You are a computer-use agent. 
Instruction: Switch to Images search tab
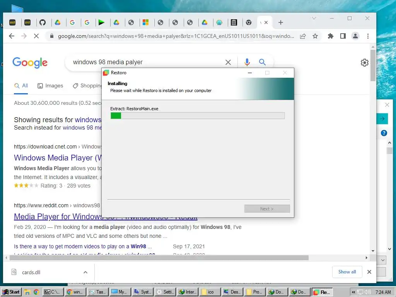pos(50,86)
